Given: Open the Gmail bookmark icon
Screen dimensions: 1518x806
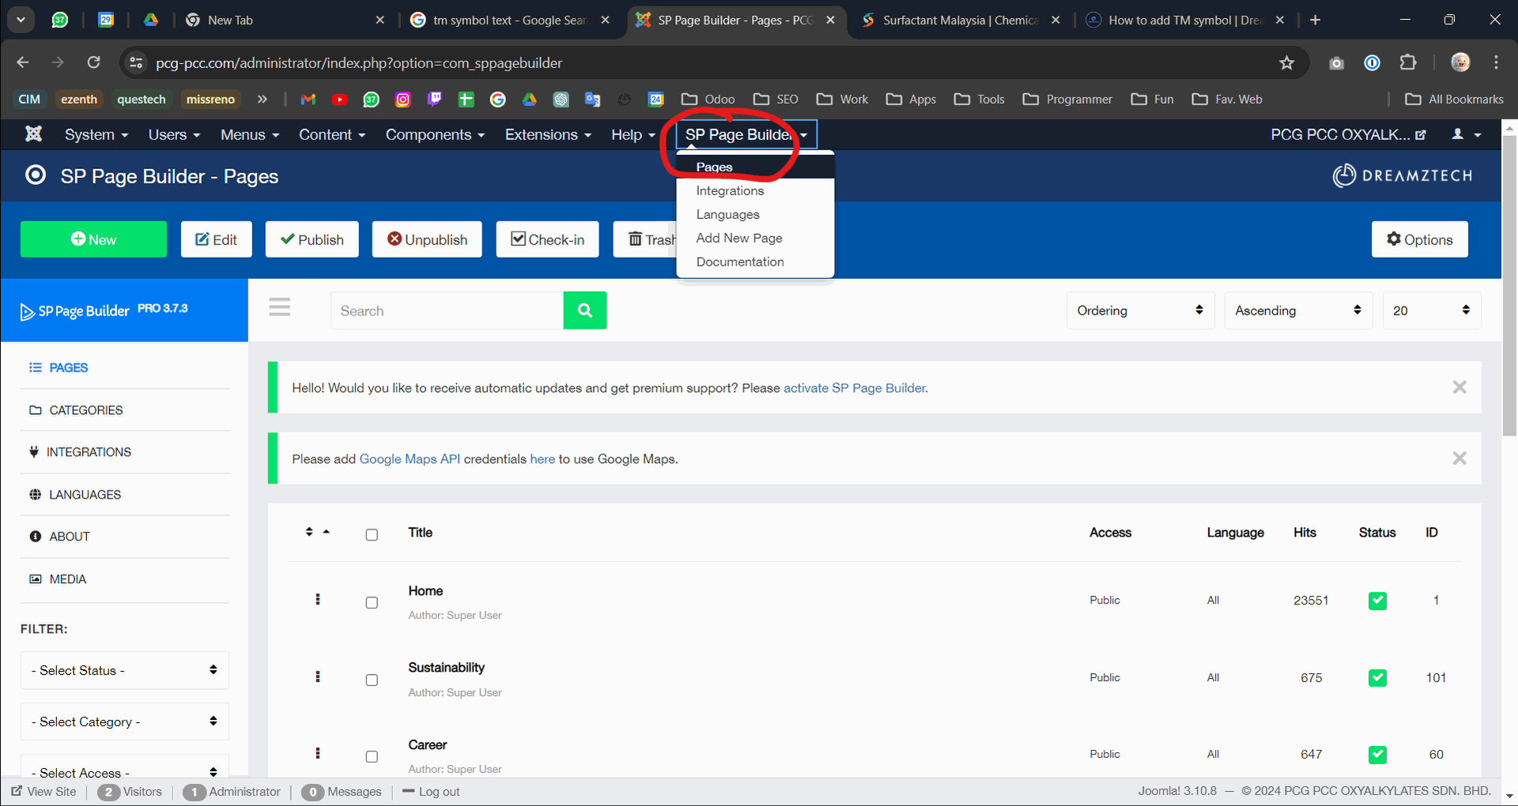Looking at the screenshot, I should (x=308, y=99).
